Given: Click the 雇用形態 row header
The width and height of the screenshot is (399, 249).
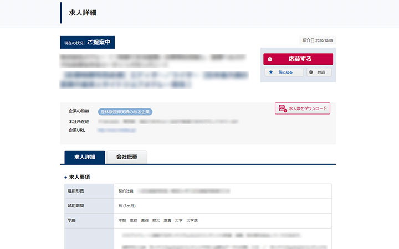Looking at the screenshot, I should pos(75,191).
